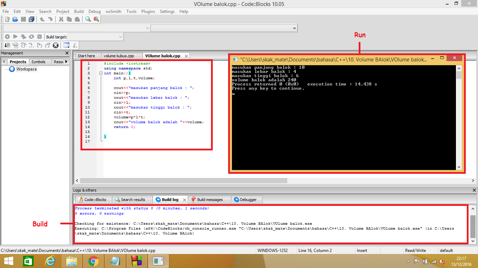Close the VOlume balok.cpp tab
478x268 pixels.
click(186, 56)
